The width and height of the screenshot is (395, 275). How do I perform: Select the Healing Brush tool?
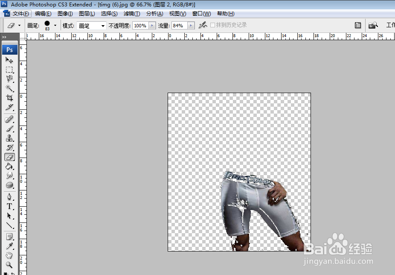point(9,119)
